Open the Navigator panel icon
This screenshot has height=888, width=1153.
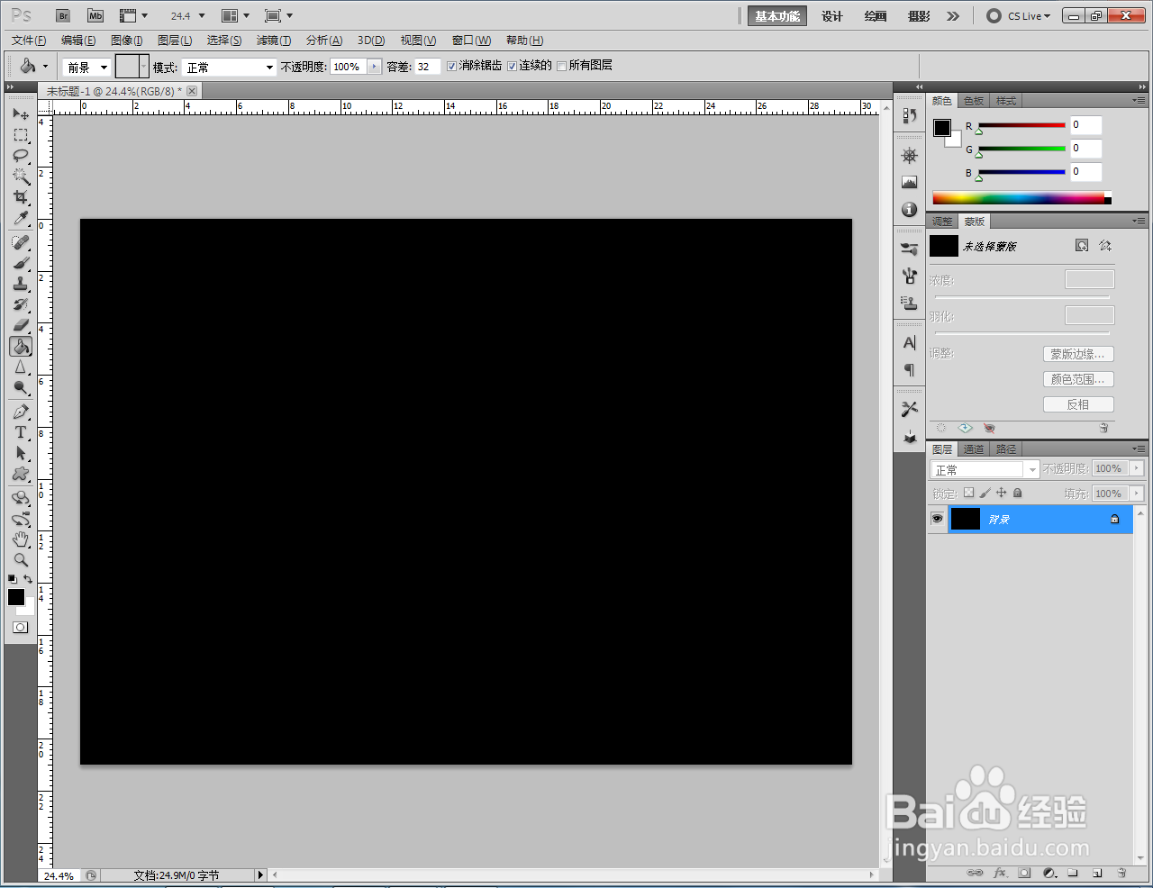click(910, 156)
